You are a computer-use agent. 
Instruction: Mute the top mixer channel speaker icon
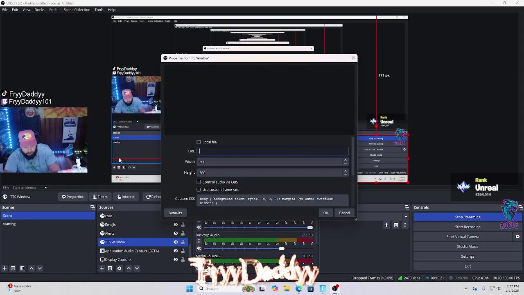199,227
